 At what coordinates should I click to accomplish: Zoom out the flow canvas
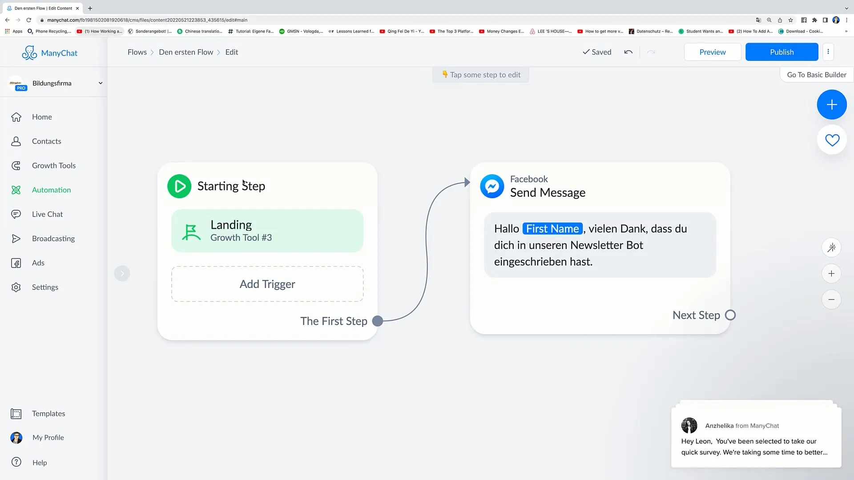pyautogui.click(x=831, y=300)
